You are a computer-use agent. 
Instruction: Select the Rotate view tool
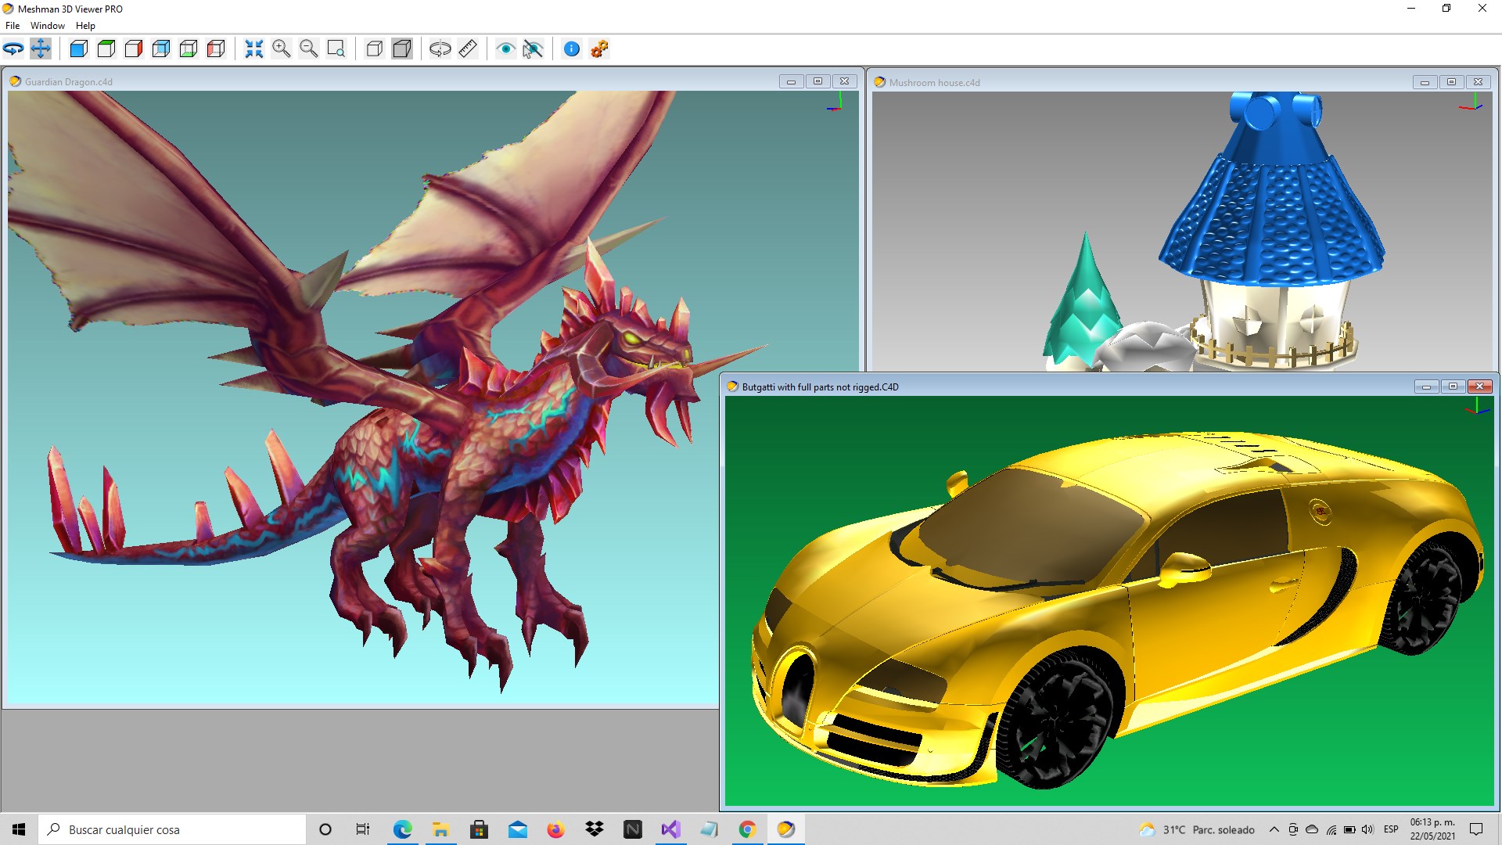point(13,49)
